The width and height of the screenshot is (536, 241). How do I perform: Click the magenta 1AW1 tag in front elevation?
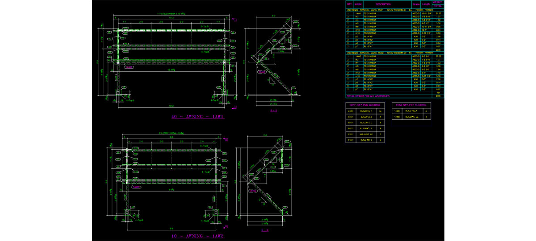pos(129,68)
